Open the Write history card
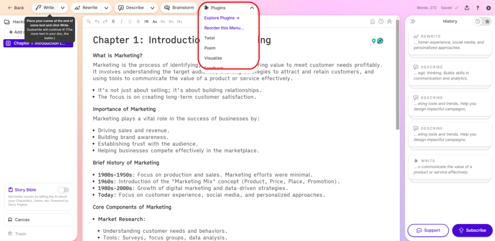The image size is (495, 241). [x=450, y=167]
